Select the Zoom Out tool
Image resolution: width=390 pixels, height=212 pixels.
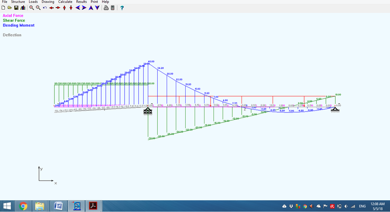[x=37, y=8]
